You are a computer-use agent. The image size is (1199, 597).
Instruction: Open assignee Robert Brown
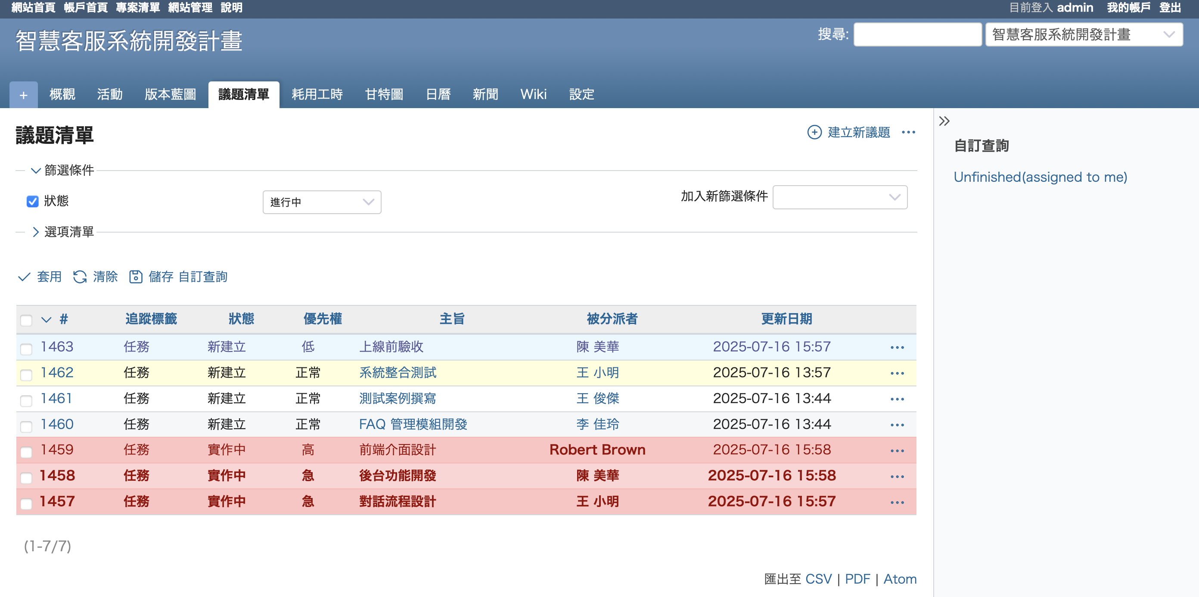pyautogui.click(x=597, y=450)
